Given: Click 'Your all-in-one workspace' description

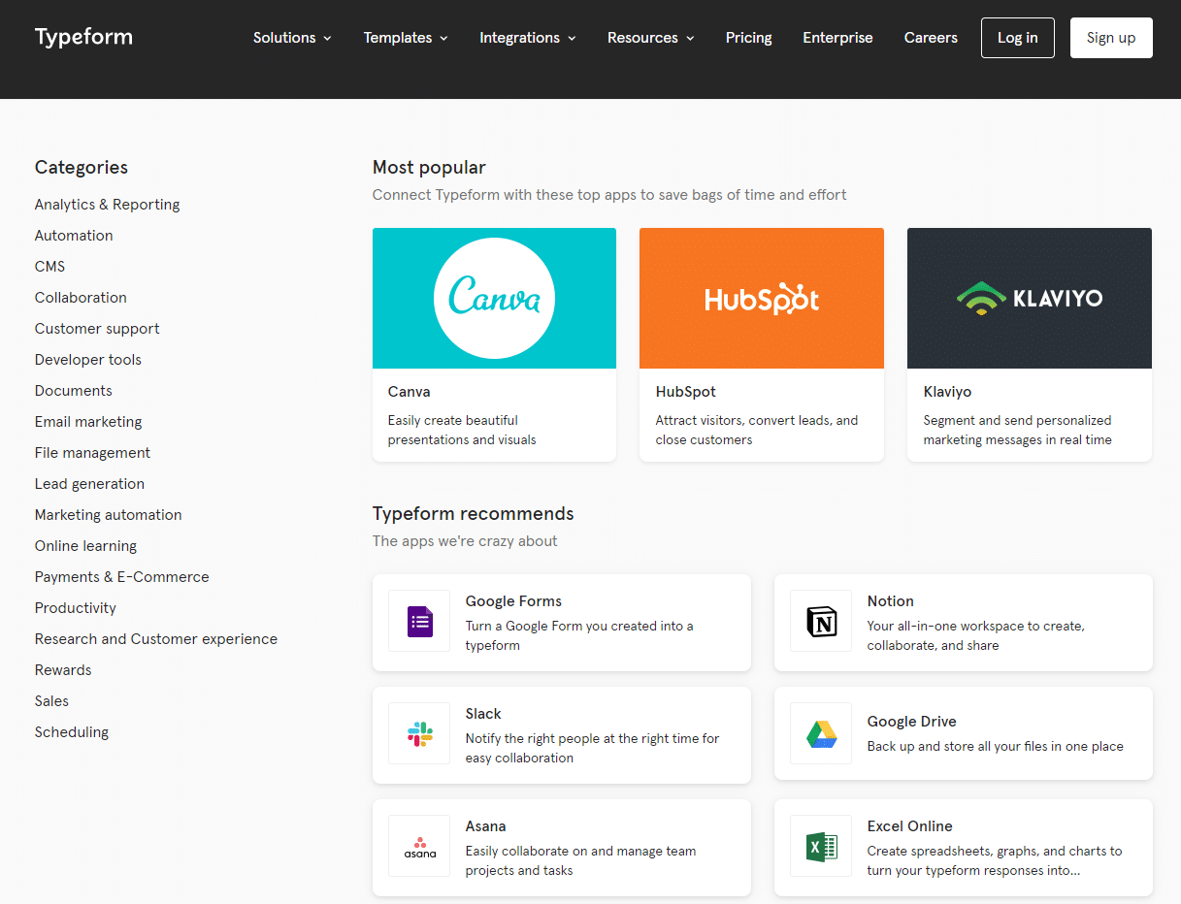Looking at the screenshot, I should [976, 636].
